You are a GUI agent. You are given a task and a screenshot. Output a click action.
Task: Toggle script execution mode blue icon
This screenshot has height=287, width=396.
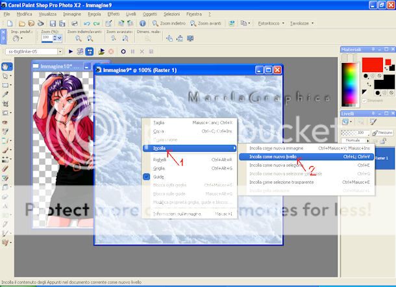pyautogui.click(x=90, y=51)
